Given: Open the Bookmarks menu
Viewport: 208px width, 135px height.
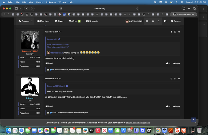Looking at the screenshot, I should click(x=51, y=2).
